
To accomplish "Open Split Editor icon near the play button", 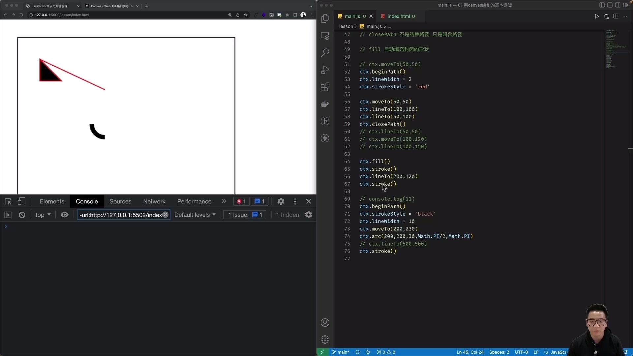I will pyautogui.click(x=616, y=16).
